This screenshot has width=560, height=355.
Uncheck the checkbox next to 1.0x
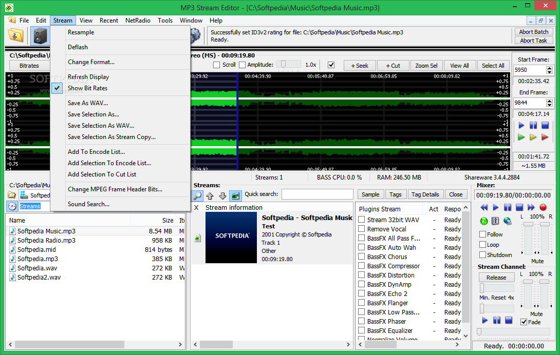[331, 65]
